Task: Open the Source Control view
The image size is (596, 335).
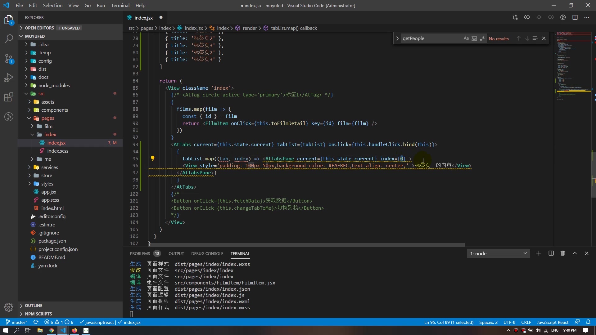Action: pos(9,58)
